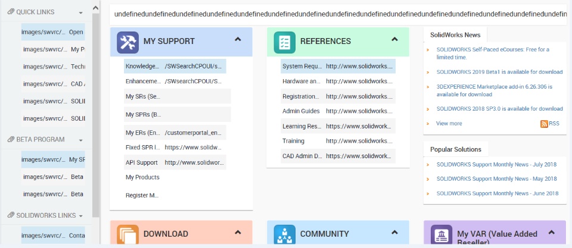Open CAD Admin Dashboard reference
Viewport: 572px width, 248px height.
[338, 156]
